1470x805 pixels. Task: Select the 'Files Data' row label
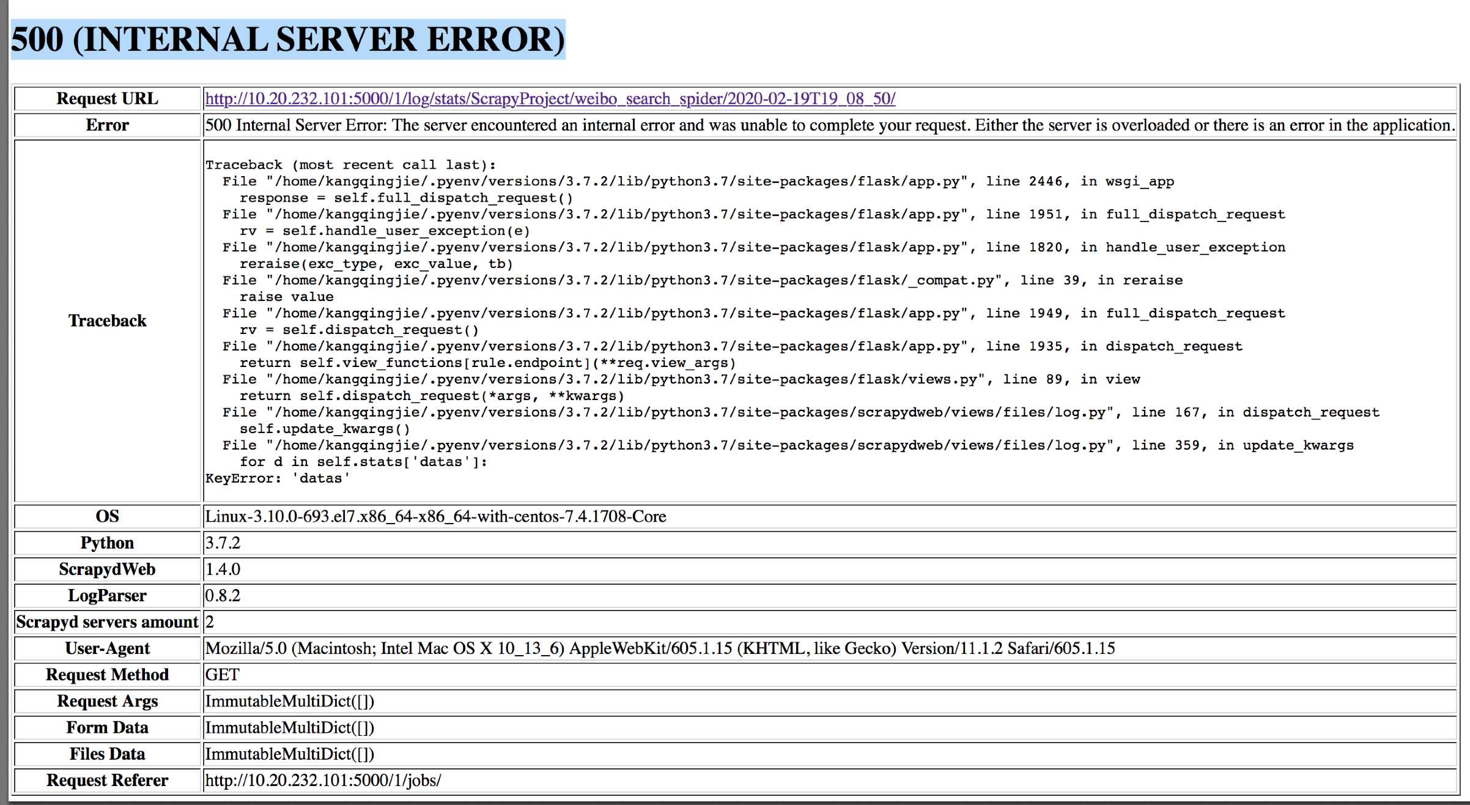point(108,753)
